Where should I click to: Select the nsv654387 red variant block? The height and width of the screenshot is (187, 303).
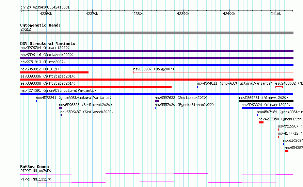(287, 151)
